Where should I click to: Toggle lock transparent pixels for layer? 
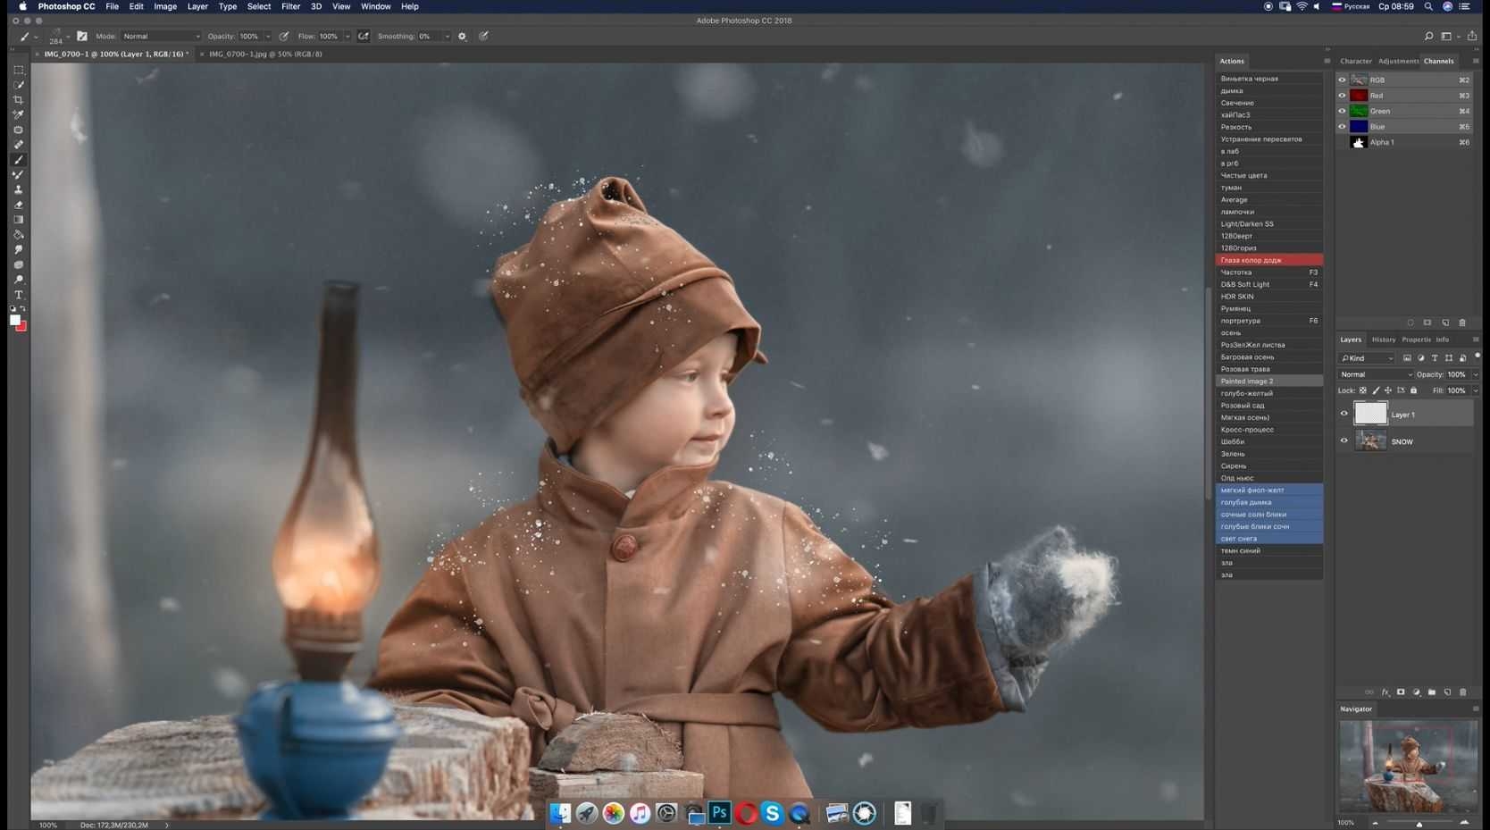click(1363, 390)
